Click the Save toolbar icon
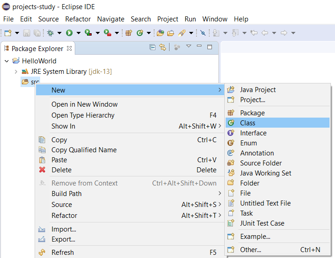Screen dimensions: 335x258 click(x=27, y=33)
